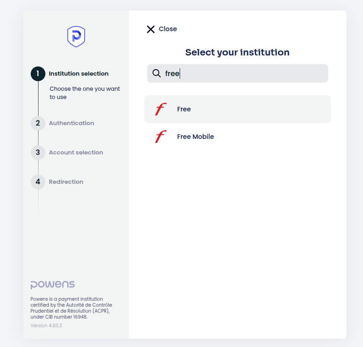Select the Redirection step label

(66, 182)
